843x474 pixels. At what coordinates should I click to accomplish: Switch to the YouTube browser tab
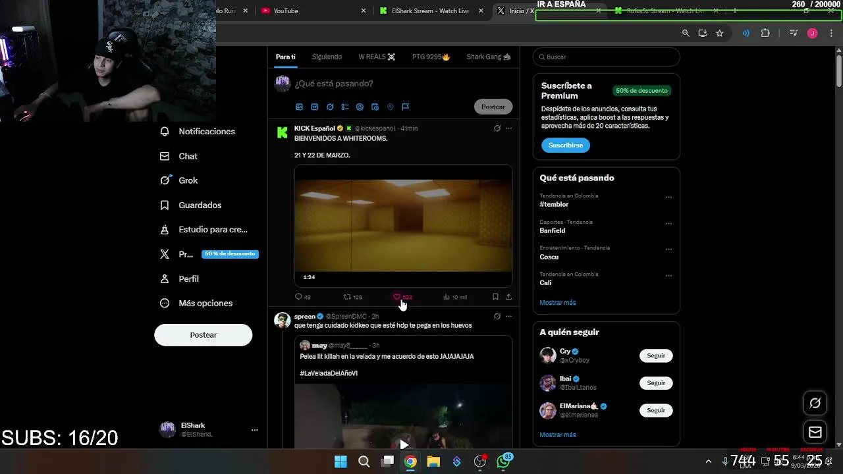pyautogui.click(x=312, y=11)
